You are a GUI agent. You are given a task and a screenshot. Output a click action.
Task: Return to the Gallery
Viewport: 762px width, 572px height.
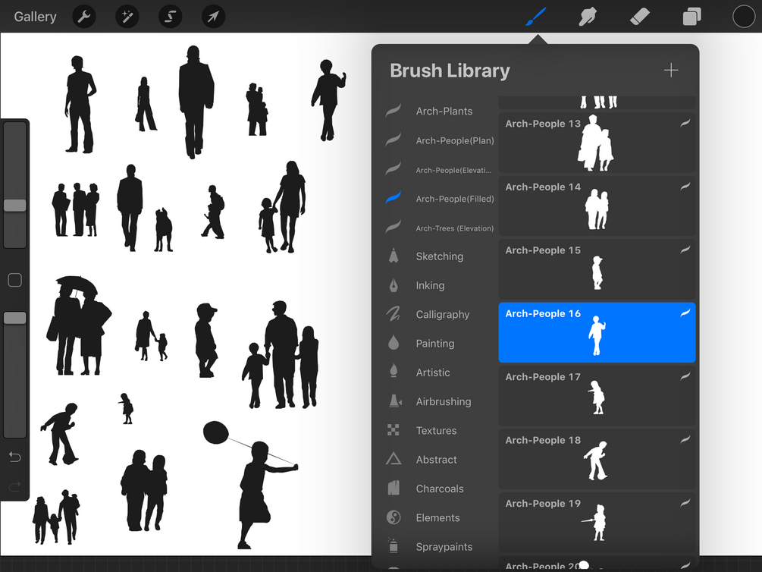35,17
